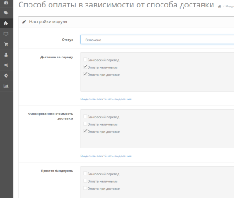234x198 pixels.
Task: Open the Customers user icon in sidebar
Action: coord(6,55)
